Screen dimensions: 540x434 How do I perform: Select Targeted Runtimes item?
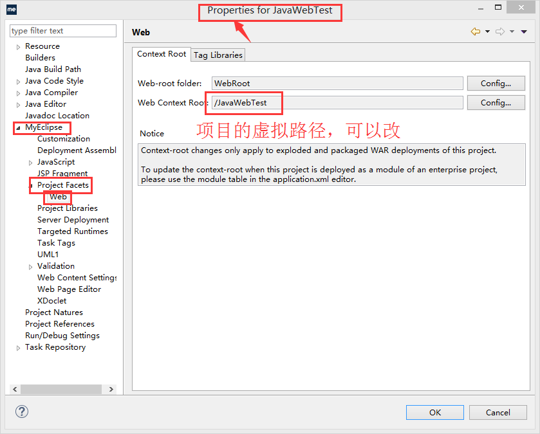click(x=73, y=231)
